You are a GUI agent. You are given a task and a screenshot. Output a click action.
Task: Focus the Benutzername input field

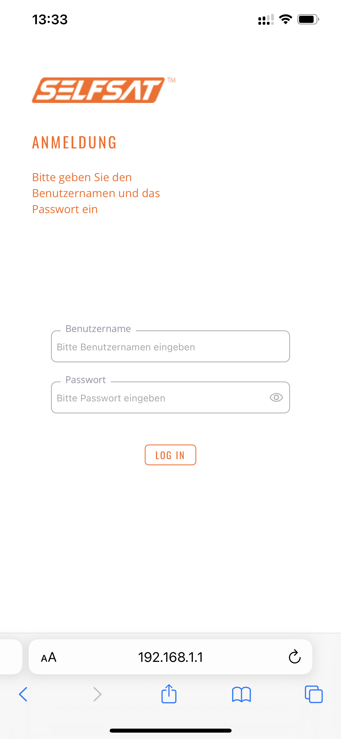(x=170, y=347)
